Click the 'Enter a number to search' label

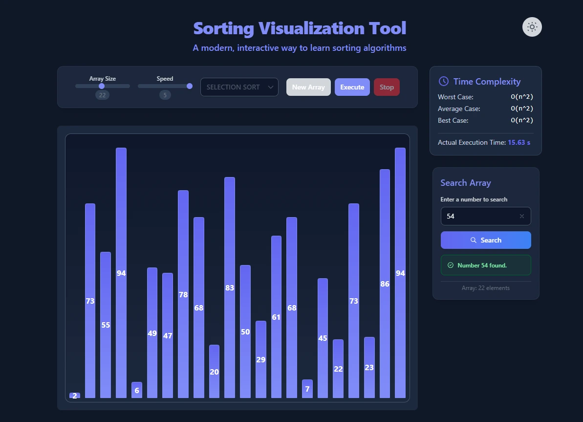[x=474, y=200]
